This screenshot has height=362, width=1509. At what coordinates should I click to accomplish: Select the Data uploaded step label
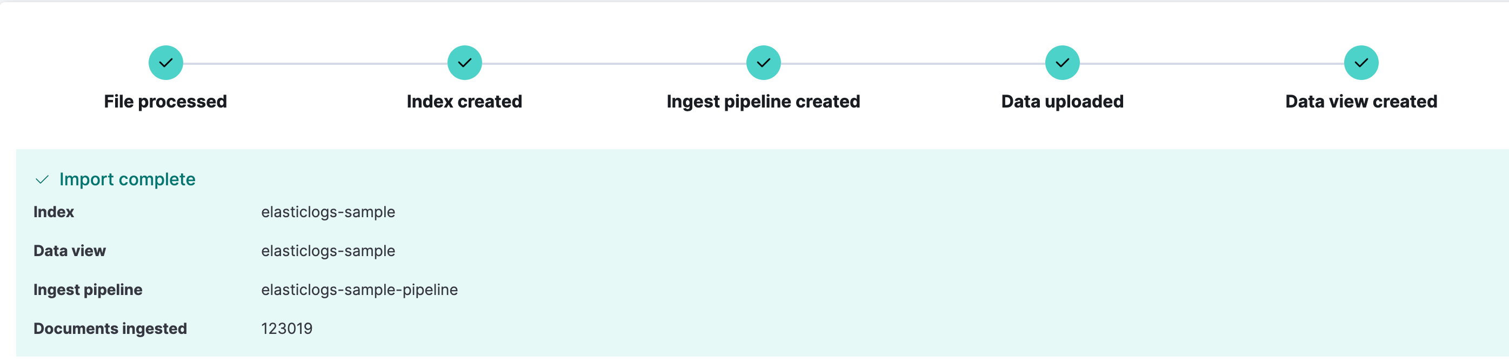(x=1062, y=102)
